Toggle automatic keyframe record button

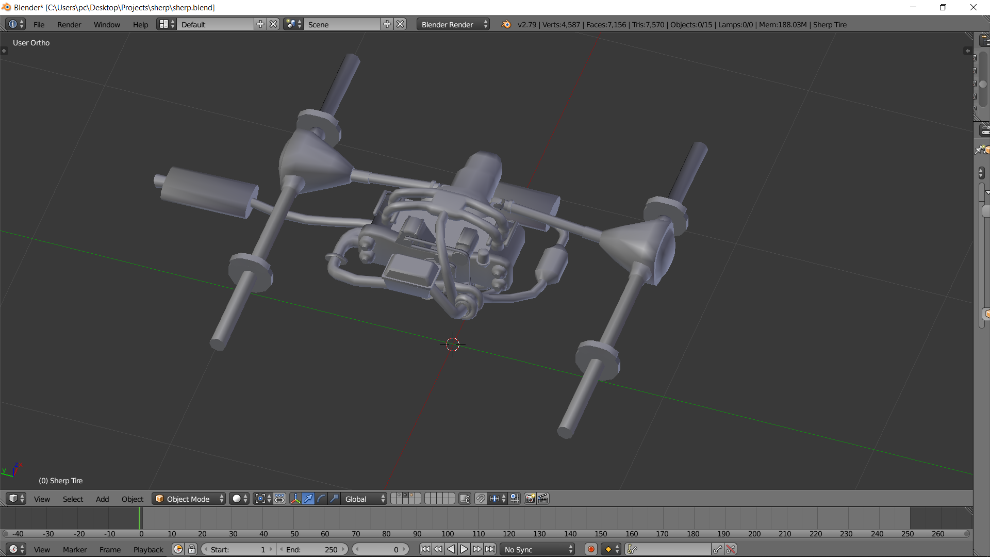591,549
